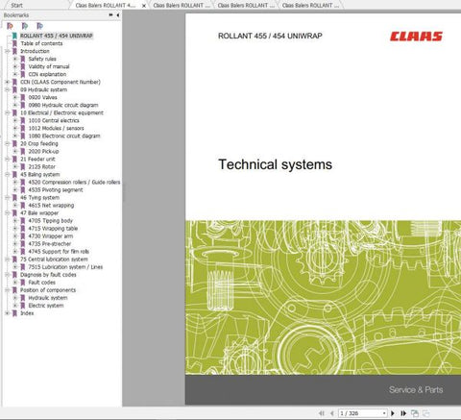This screenshot has width=461, height=420.
Task: Click the Bookmarks panel title
Action: (16, 15)
